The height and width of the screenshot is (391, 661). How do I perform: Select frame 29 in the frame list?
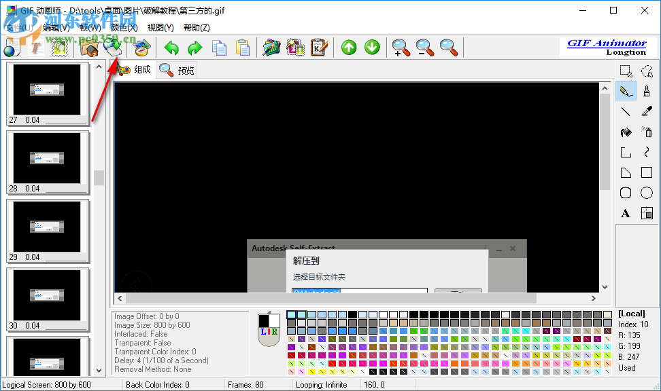coord(49,229)
